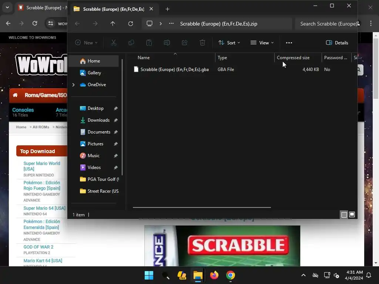The height and width of the screenshot is (284, 379).
Task: Go up one folder level in Explorer
Action: tap(113, 24)
